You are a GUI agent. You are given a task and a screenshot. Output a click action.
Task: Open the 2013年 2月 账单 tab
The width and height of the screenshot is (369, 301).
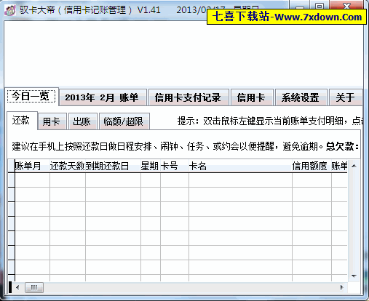tap(103, 97)
